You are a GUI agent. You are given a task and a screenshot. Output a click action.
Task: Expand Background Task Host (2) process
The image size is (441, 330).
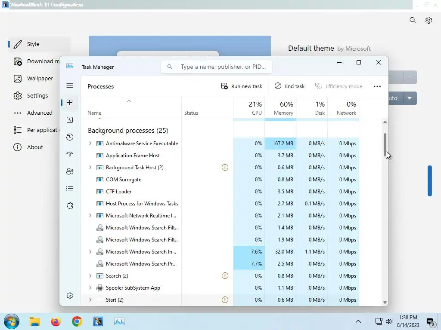[x=90, y=168]
